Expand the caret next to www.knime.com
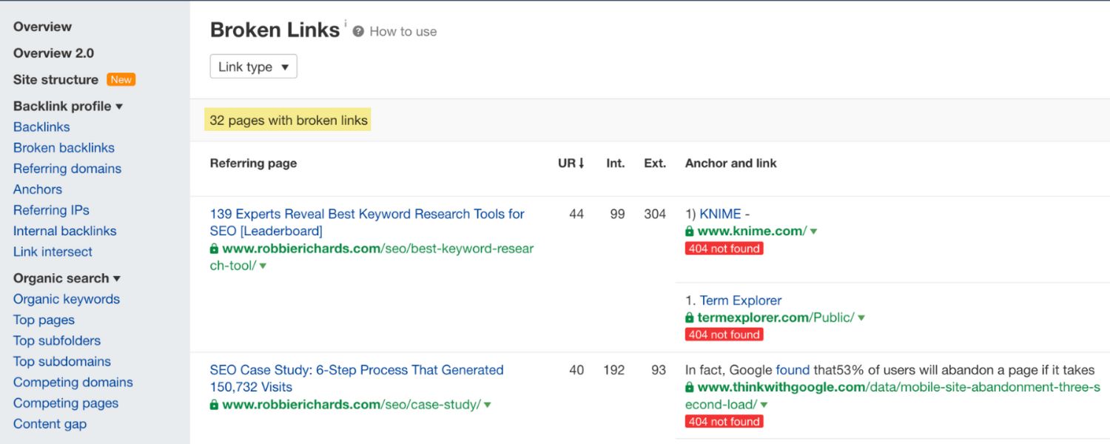 [813, 231]
